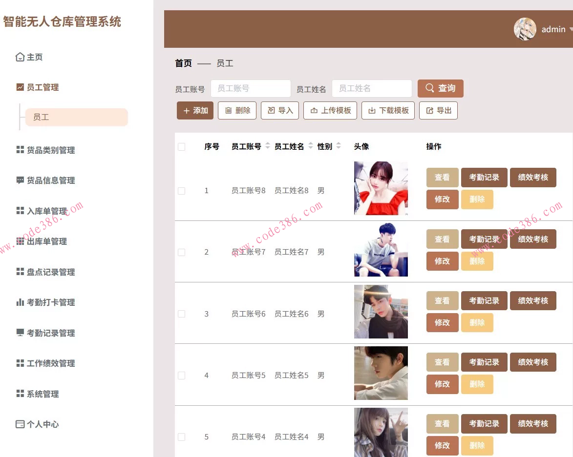Image resolution: width=573 pixels, height=457 pixels.
Task: Tick the checkbox for 员工账号8 row
Action: pyautogui.click(x=181, y=191)
